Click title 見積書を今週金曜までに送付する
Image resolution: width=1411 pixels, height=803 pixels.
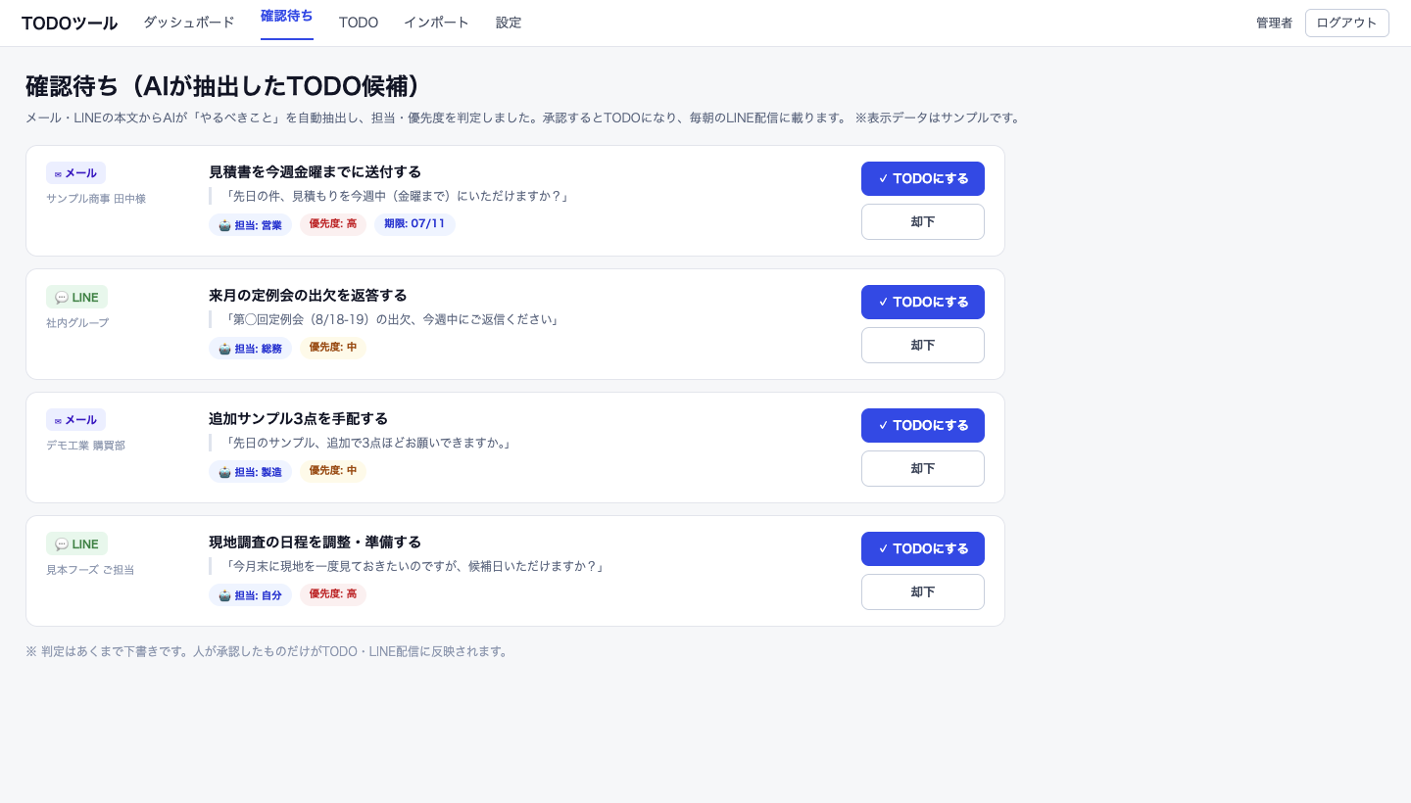(315, 171)
